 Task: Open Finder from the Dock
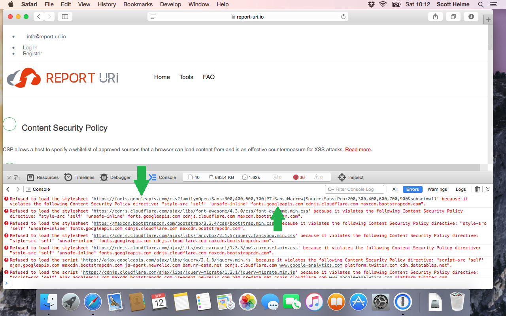pos(49,303)
